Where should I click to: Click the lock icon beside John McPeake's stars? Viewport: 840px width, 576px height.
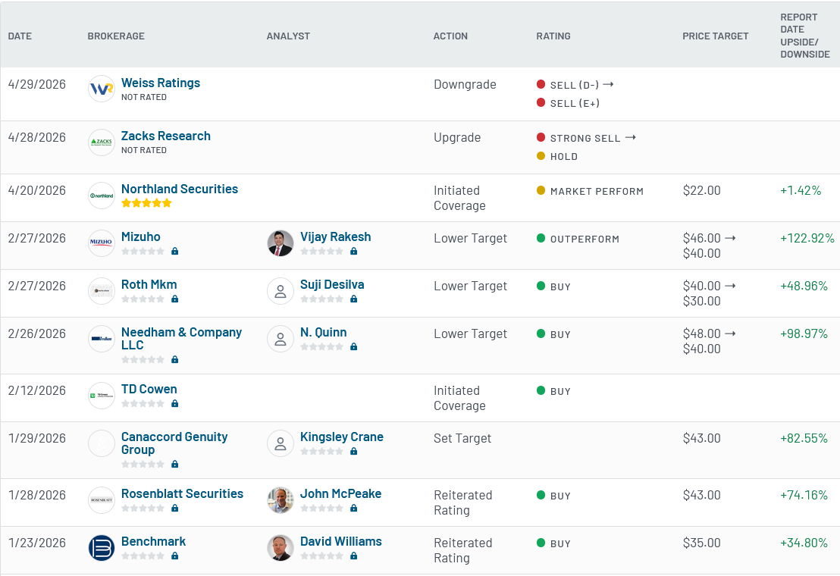pos(353,508)
